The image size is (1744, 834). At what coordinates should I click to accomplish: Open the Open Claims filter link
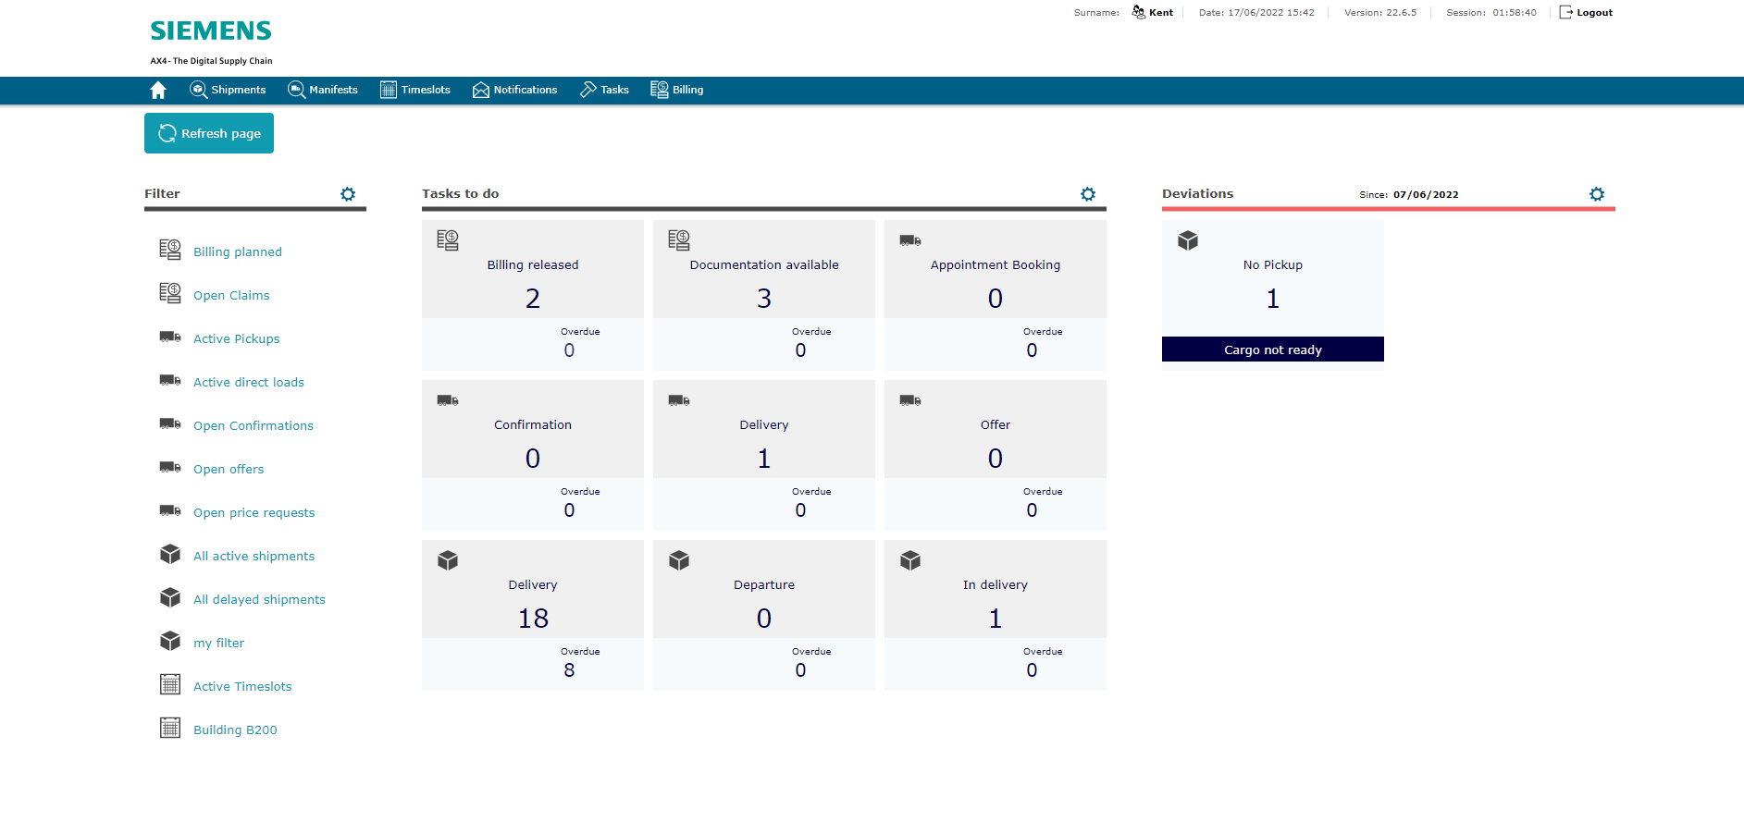[231, 295]
